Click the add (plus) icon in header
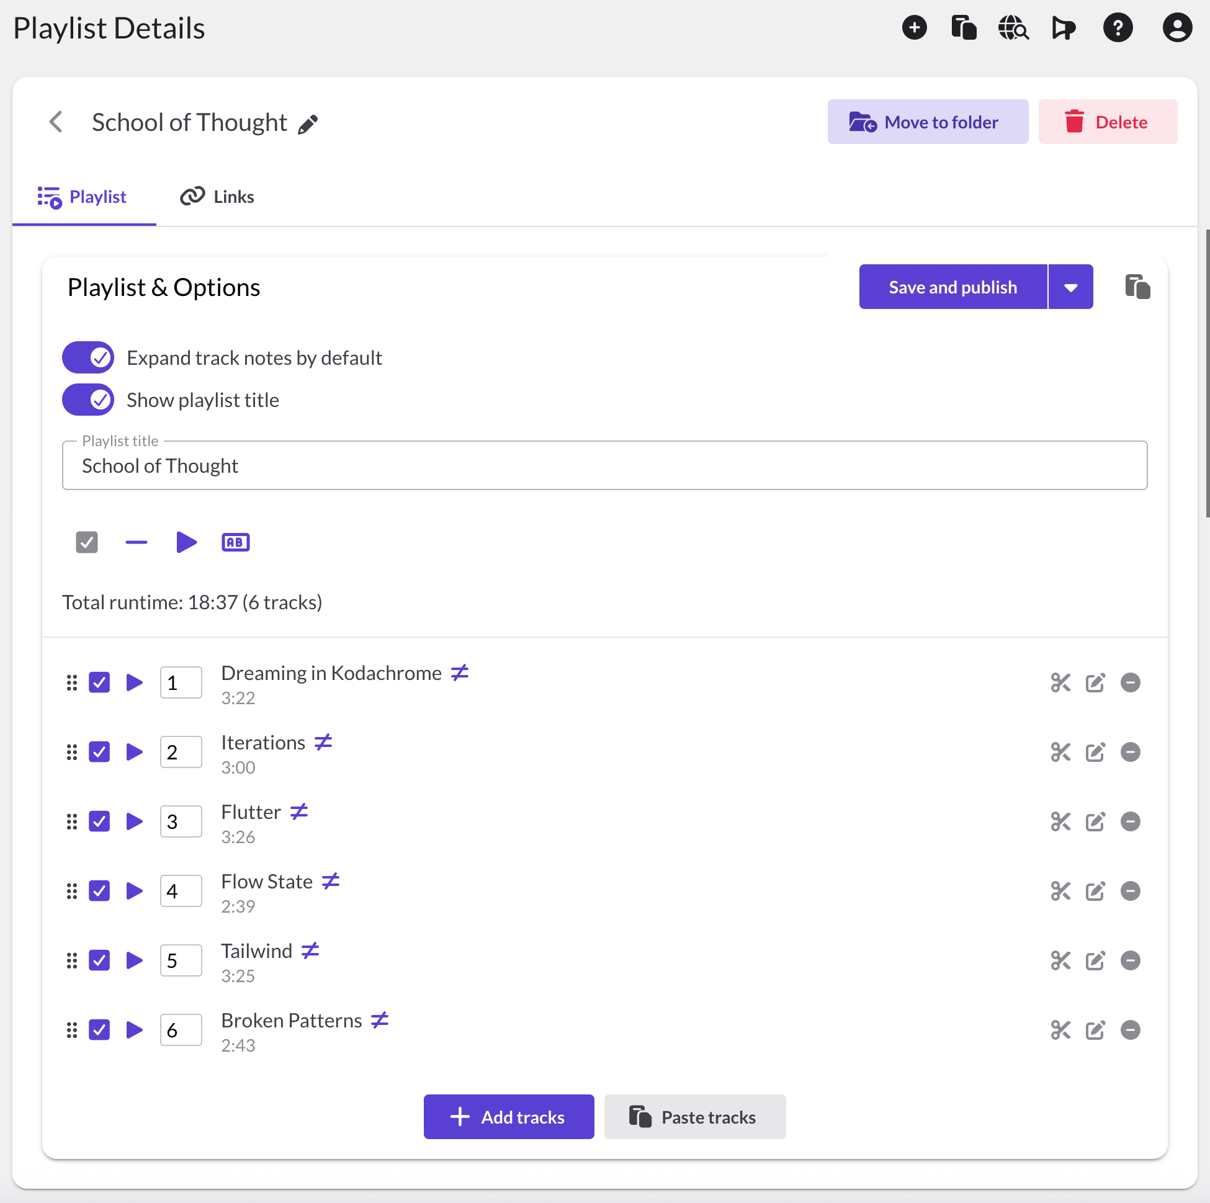 pos(914,27)
